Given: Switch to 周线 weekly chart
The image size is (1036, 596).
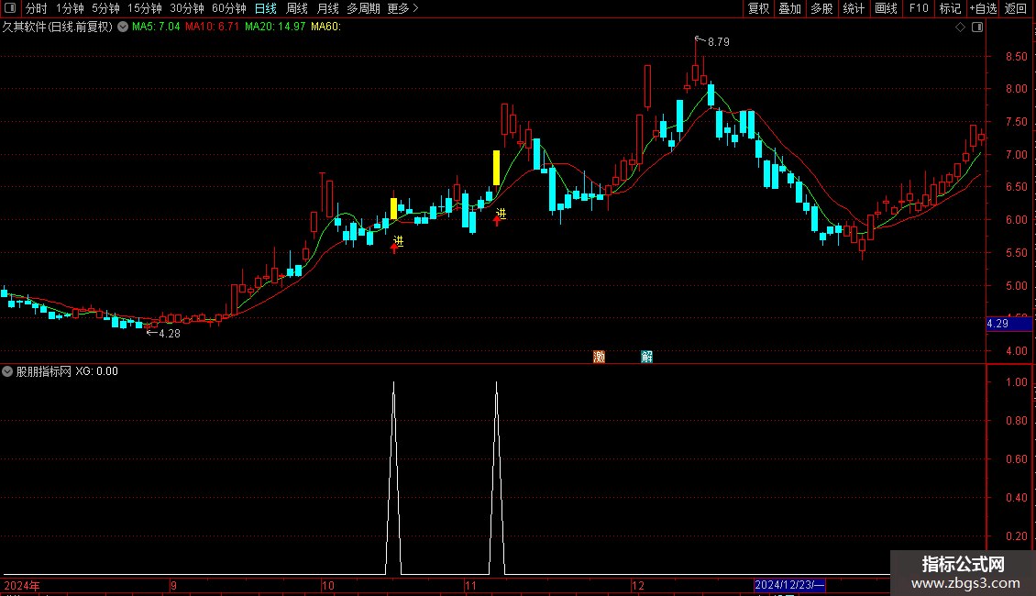Looking at the screenshot, I should coord(297,8).
